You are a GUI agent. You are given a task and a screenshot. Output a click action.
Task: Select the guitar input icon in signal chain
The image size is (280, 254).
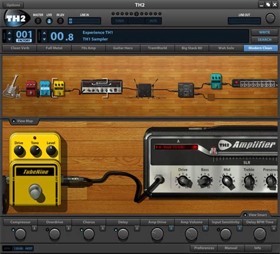[12, 87]
